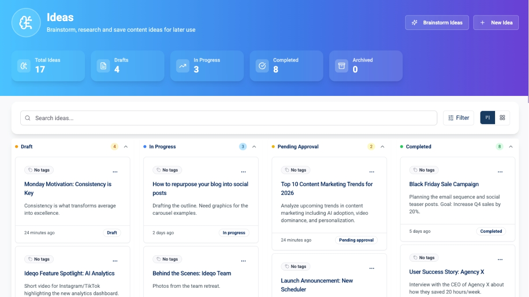
Task: Click the In Progress trend icon
Action: point(183,66)
